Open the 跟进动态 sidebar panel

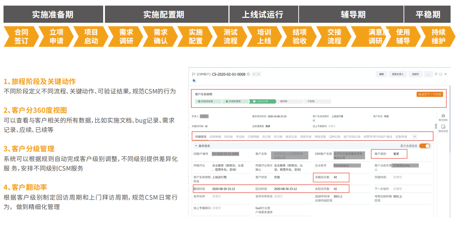click(x=443, y=129)
